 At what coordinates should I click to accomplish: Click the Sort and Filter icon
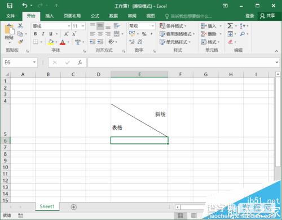(x=243, y=26)
